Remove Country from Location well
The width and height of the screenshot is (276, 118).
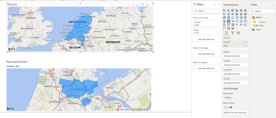click(x=246, y=42)
